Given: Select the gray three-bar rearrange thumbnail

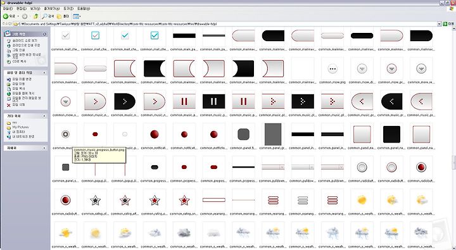Looking at the screenshot, I should pos(303,200).
